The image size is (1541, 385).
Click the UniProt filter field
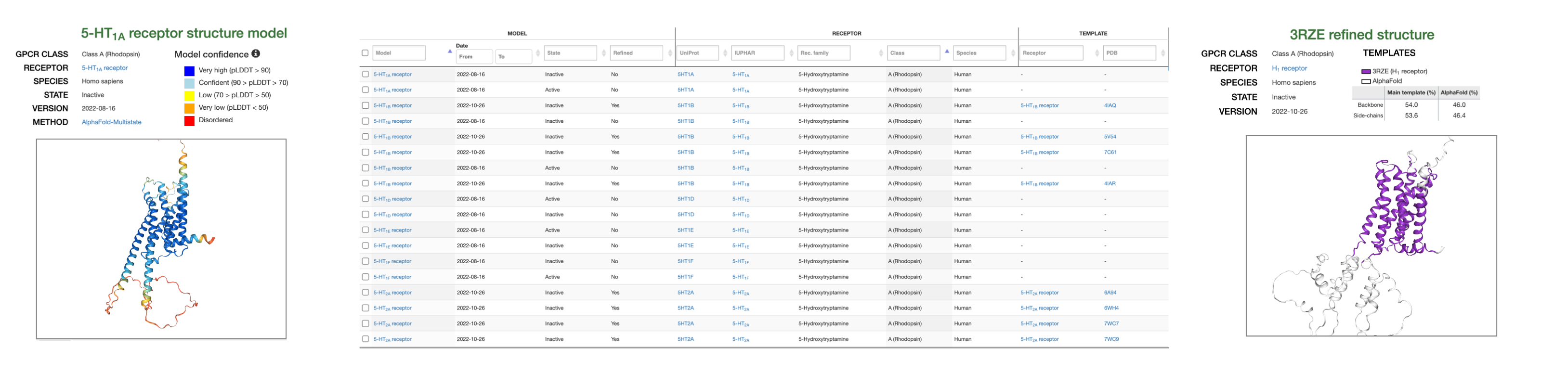click(x=697, y=53)
